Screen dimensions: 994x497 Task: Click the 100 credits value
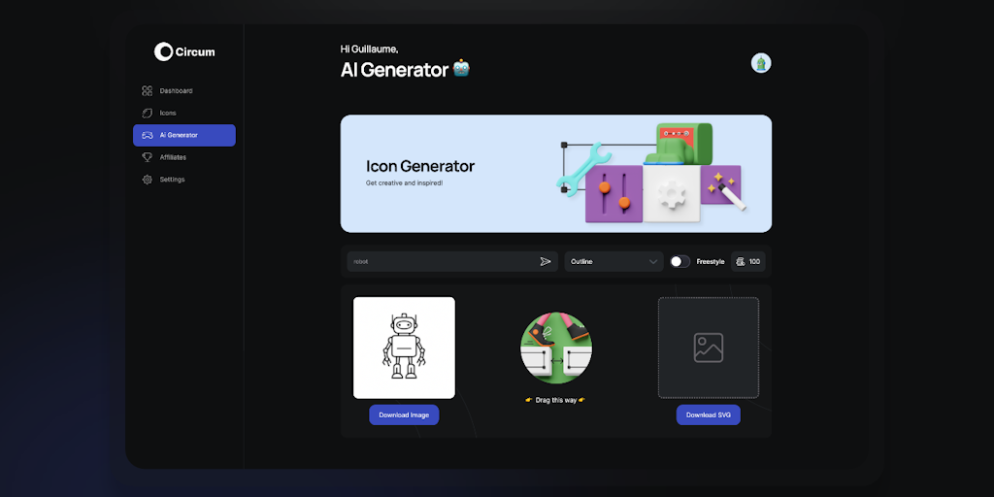[x=754, y=261]
